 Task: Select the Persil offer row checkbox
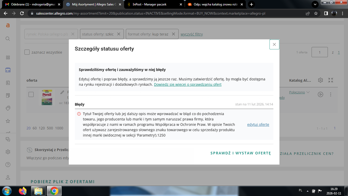pyautogui.click(x=31, y=94)
